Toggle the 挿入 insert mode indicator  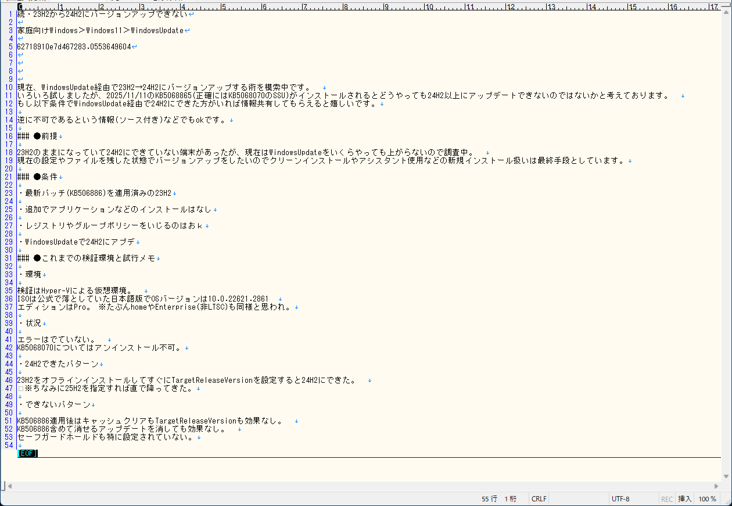click(x=686, y=498)
